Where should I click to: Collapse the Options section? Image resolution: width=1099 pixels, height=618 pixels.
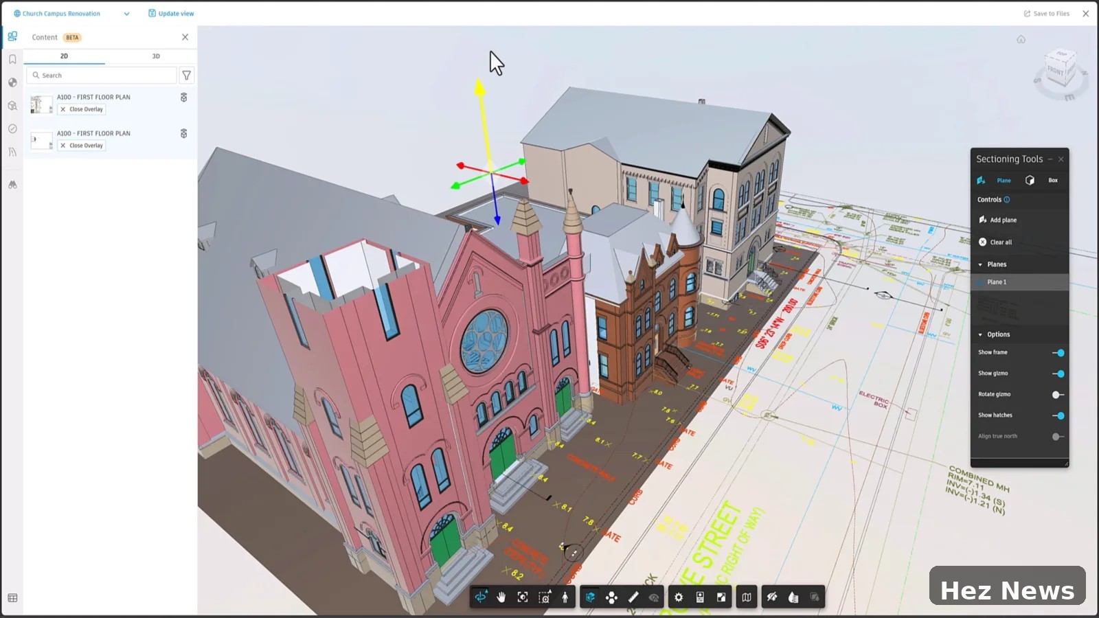980,334
